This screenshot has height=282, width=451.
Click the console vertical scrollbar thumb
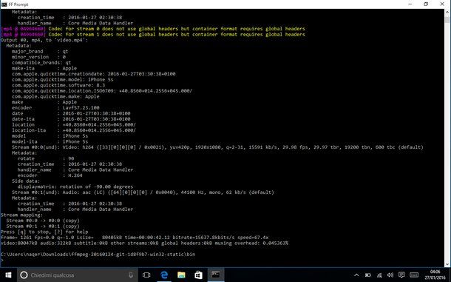[447, 19]
